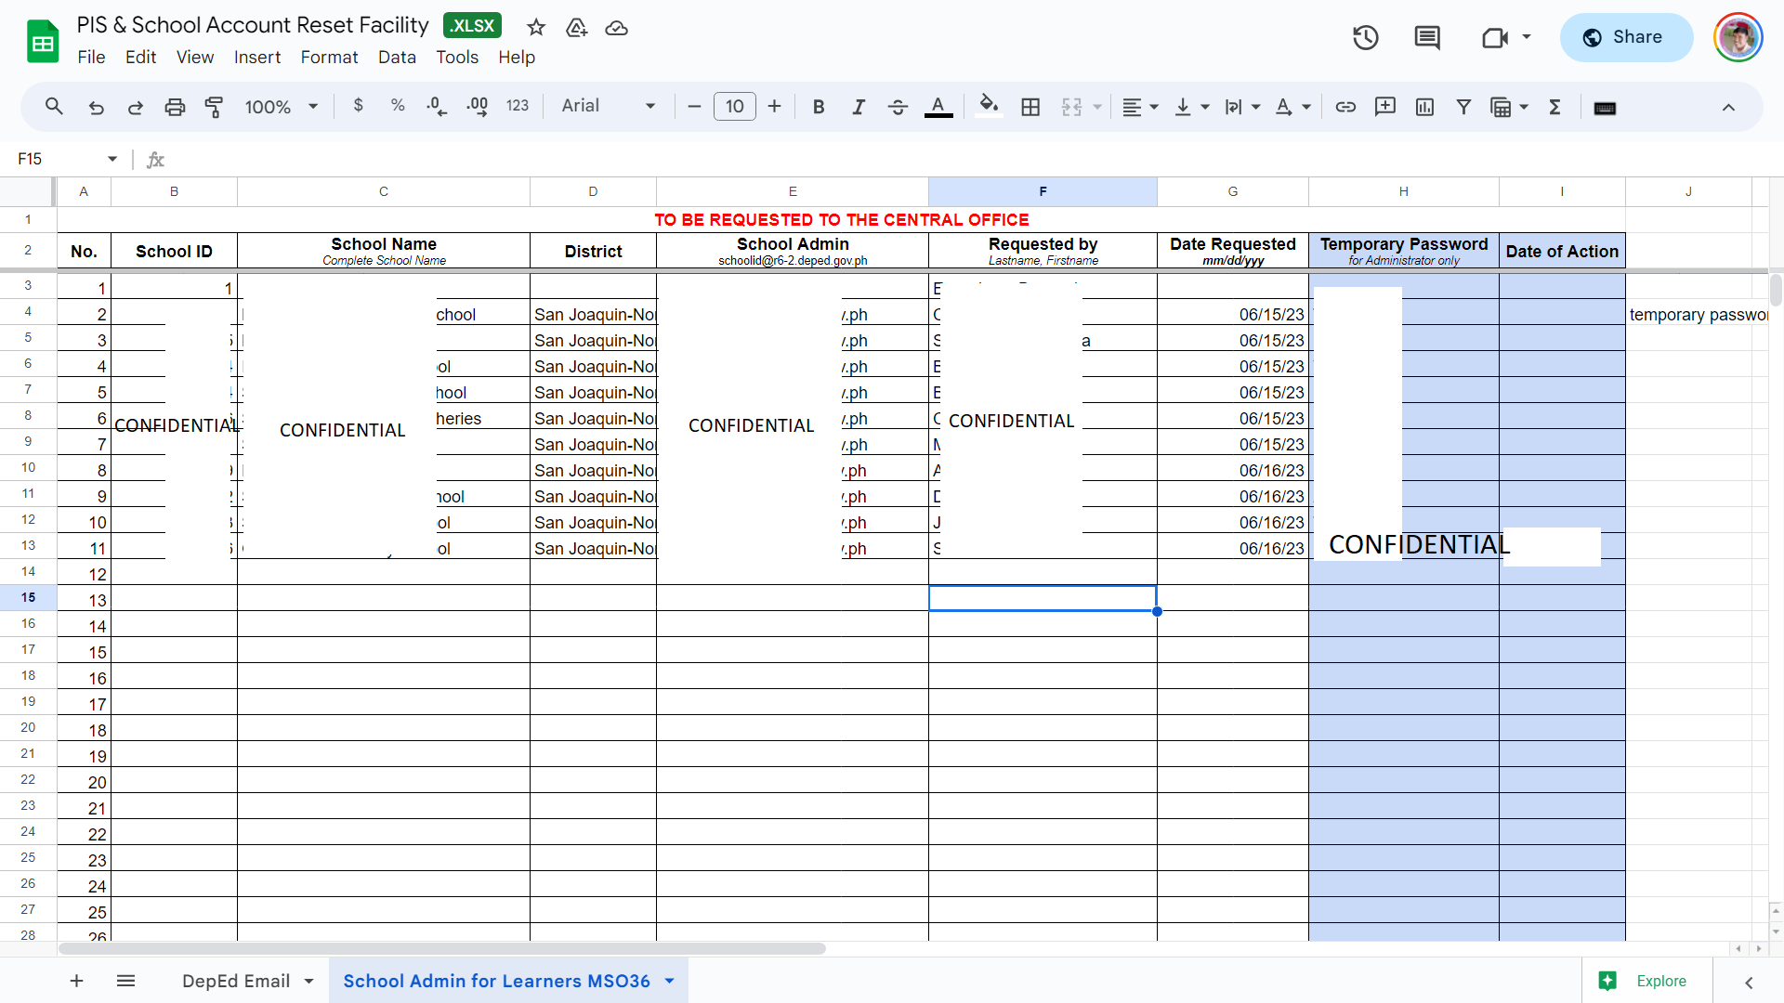View cloud save status
This screenshot has height=1003, width=1784.
pos(616,28)
